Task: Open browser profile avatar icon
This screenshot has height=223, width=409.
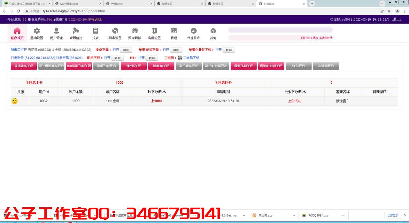Action: point(397,11)
